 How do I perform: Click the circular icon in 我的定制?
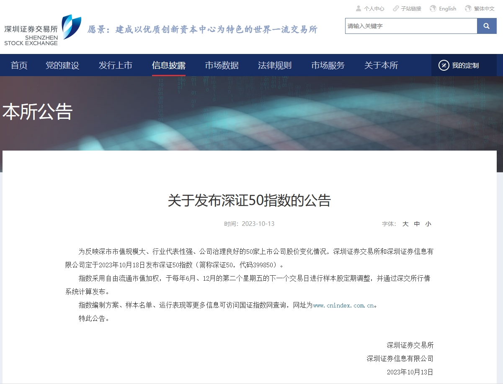click(x=444, y=65)
